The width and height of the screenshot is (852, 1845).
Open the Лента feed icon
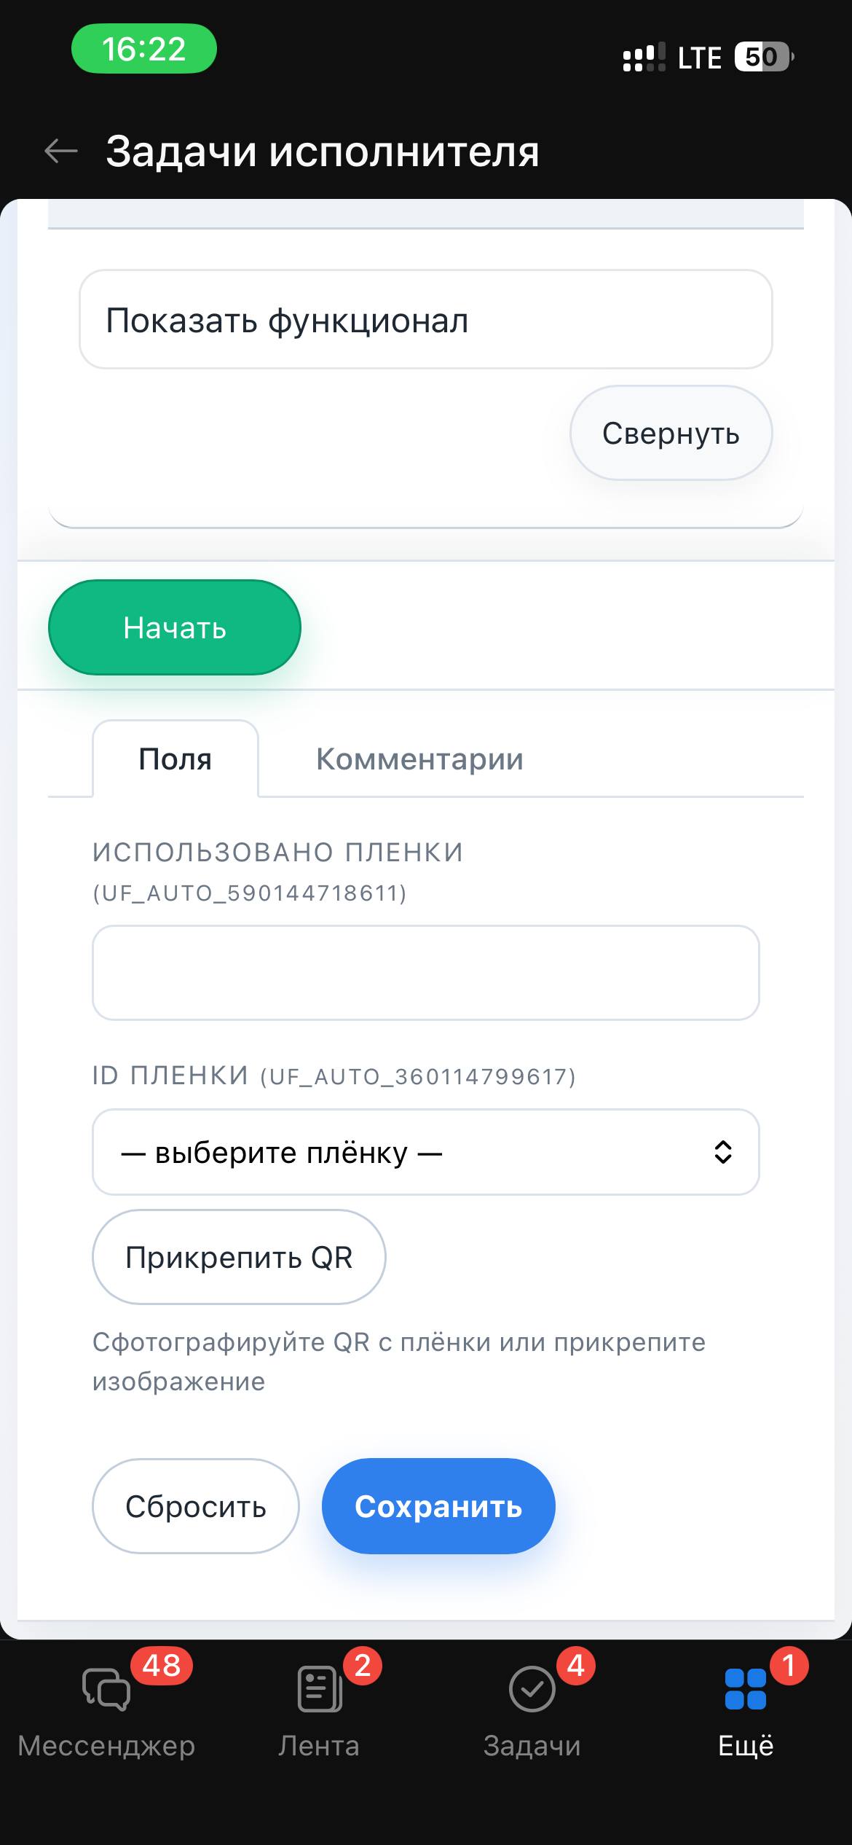click(319, 1689)
